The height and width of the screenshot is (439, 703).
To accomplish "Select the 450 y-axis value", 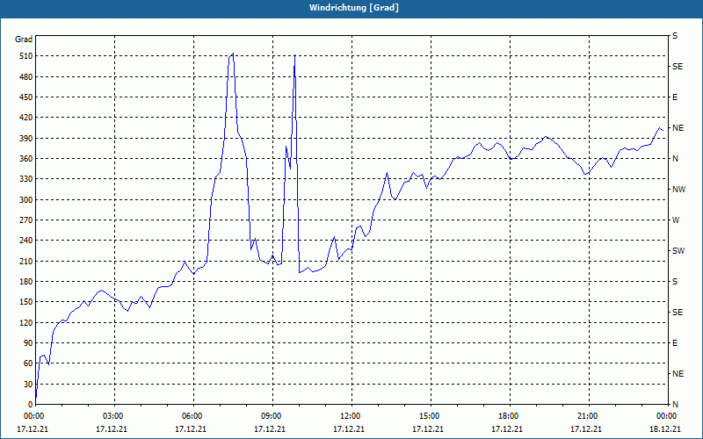I will pos(26,97).
